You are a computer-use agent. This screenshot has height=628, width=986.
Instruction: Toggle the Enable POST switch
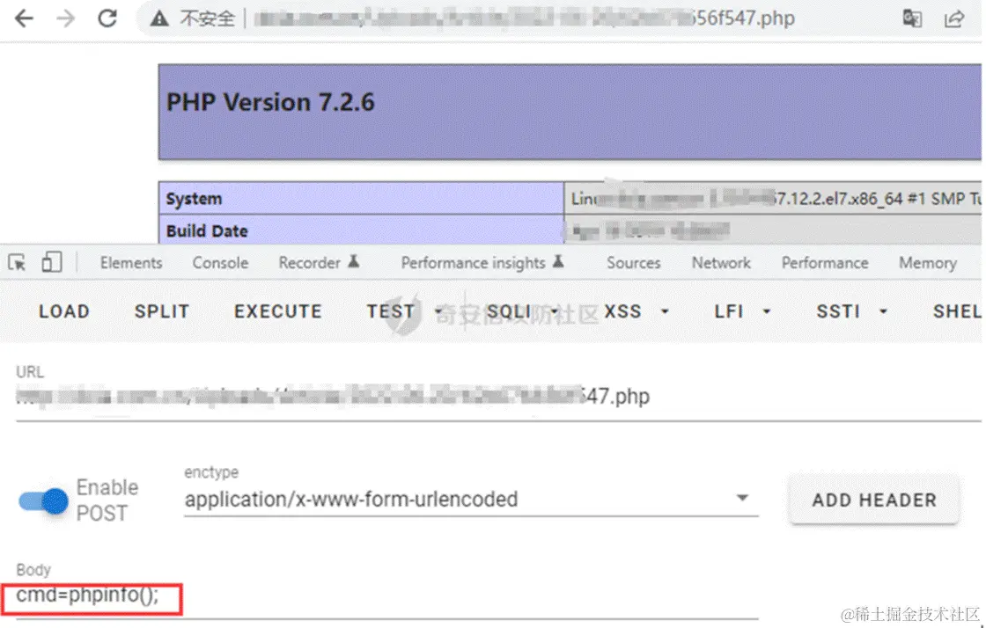(x=43, y=501)
